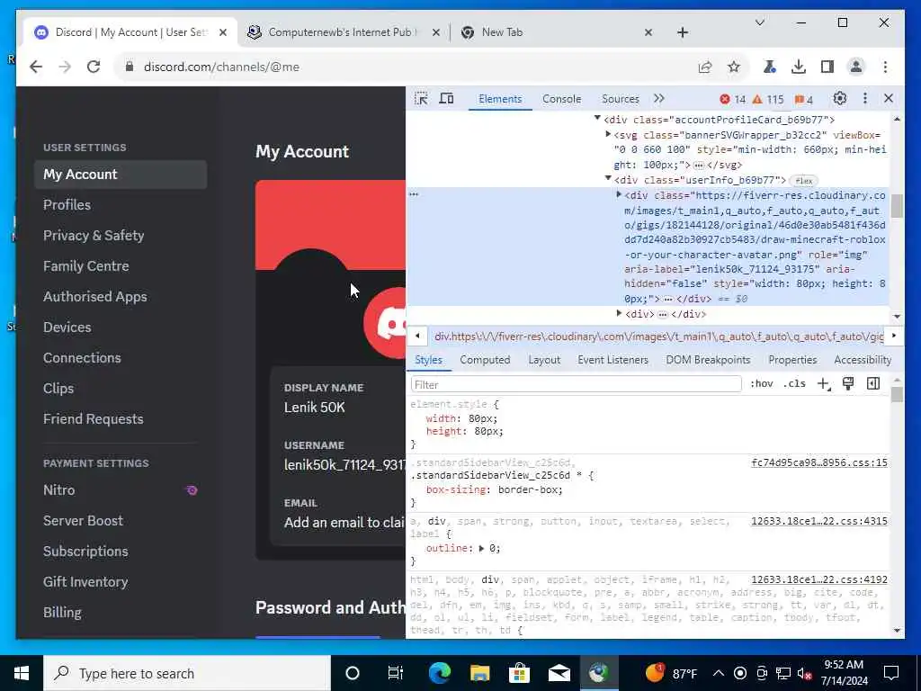Open Chrome profile avatar menu
Viewport: 921px width, 691px height.
click(x=856, y=67)
